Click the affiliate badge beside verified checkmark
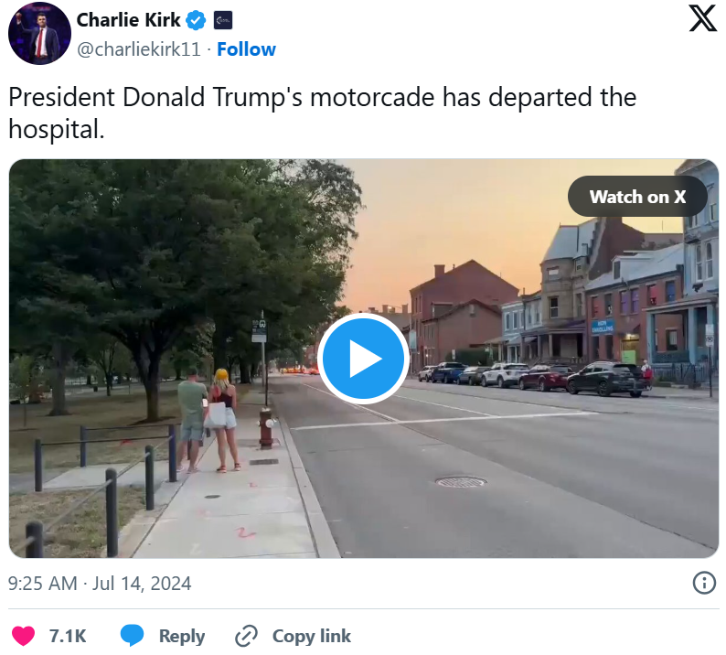726x655 pixels. point(223,20)
